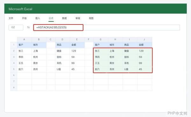Screen dimensions: 191x117
Task: Select column C header
Action: (x=51, y=39)
